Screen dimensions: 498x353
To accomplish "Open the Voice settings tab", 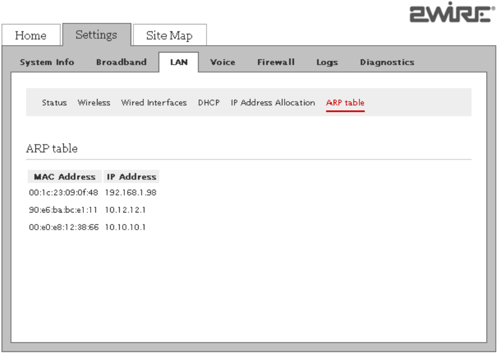I will [222, 62].
